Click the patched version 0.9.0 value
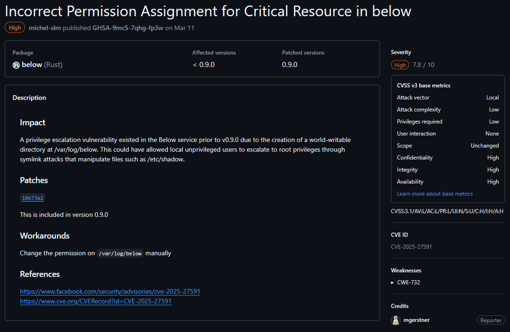This screenshot has width=510, height=332. 290,65
